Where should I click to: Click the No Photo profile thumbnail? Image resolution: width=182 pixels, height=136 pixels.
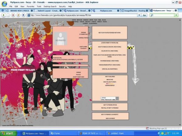(x=61, y=39)
